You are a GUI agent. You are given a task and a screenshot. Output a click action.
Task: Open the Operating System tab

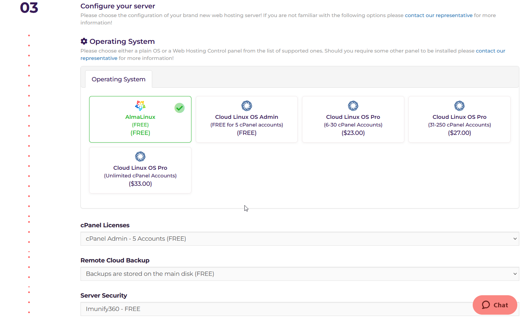pyautogui.click(x=118, y=79)
